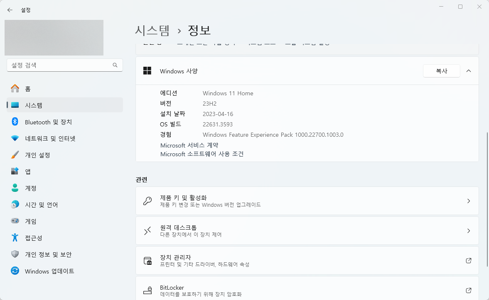
Task: Click the 에디션 label
Action: (168, 93)
